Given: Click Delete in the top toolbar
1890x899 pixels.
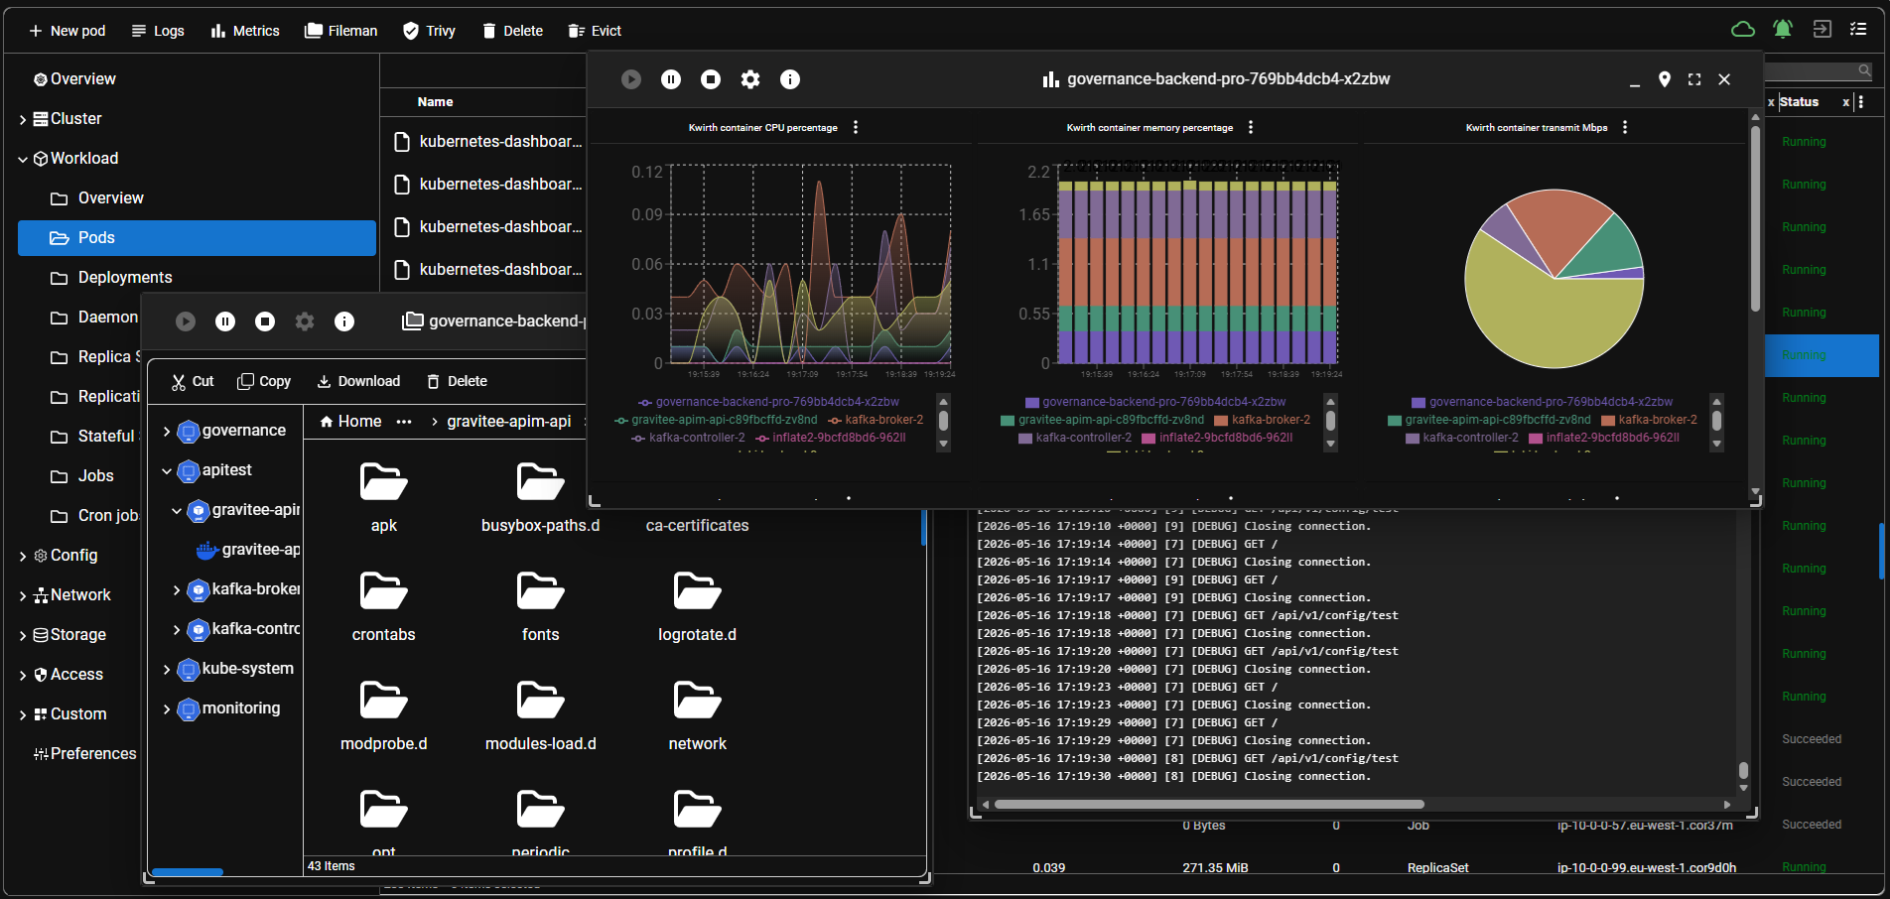Looking at the screenshot, I should (512, 31).
